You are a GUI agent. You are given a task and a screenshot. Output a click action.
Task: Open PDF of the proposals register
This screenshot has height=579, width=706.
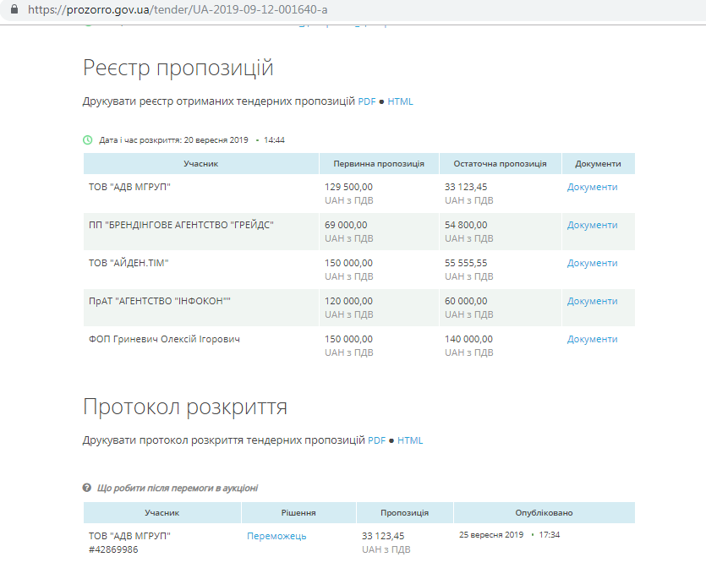[366, 101]
